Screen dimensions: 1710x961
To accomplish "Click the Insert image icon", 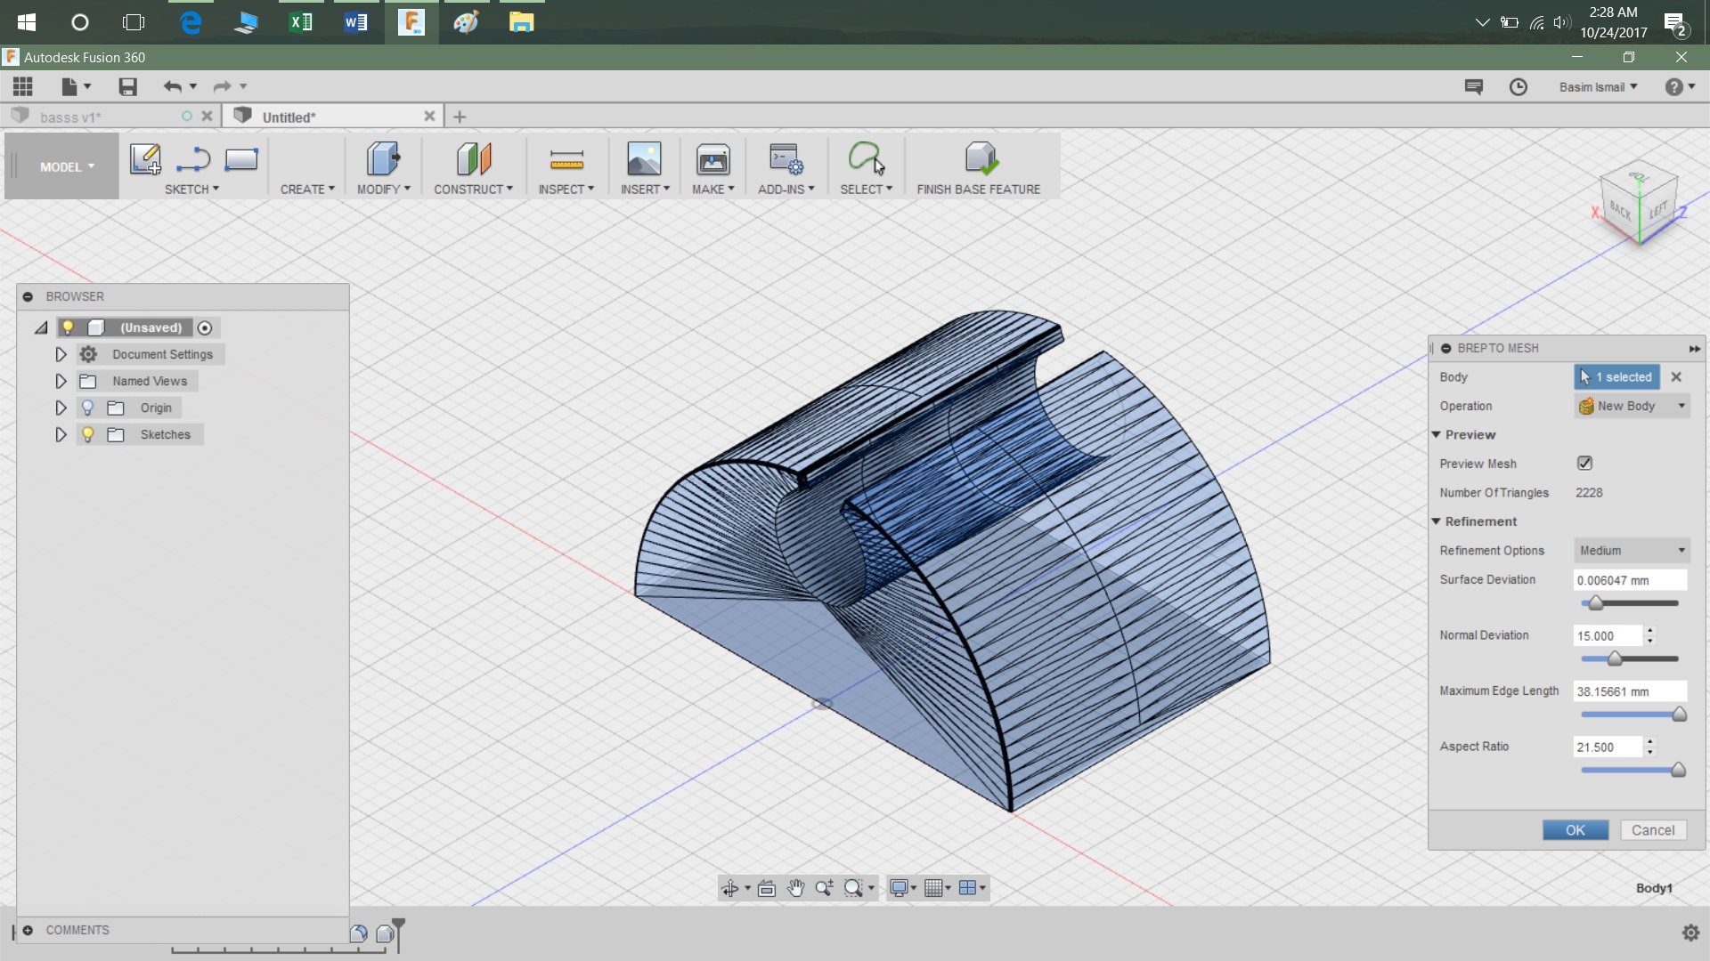I will point(644,159).
